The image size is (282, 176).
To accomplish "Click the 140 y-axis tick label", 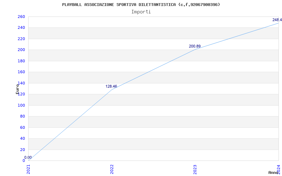I will point(21,83).
